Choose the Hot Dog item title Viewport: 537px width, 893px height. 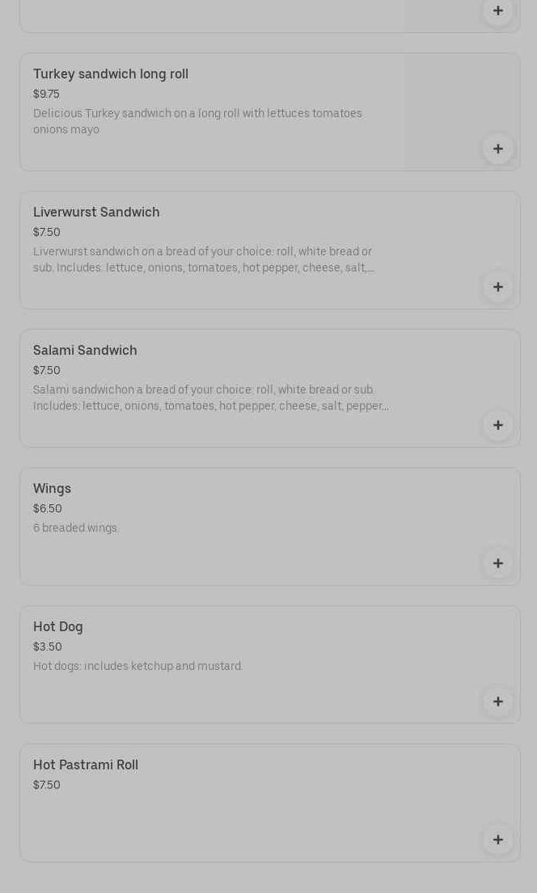[x=58, y=627]
